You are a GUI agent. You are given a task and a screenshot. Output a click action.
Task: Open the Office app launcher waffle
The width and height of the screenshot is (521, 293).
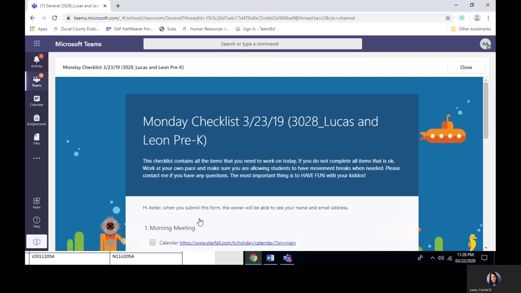pos(37,44)
